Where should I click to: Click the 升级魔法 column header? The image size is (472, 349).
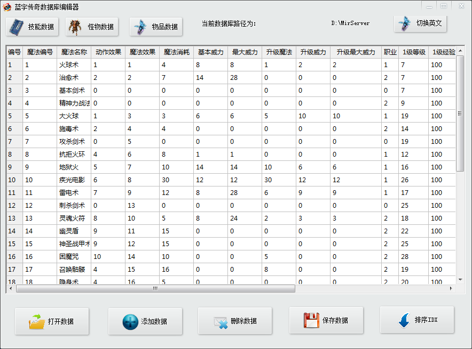click(279, 52)
